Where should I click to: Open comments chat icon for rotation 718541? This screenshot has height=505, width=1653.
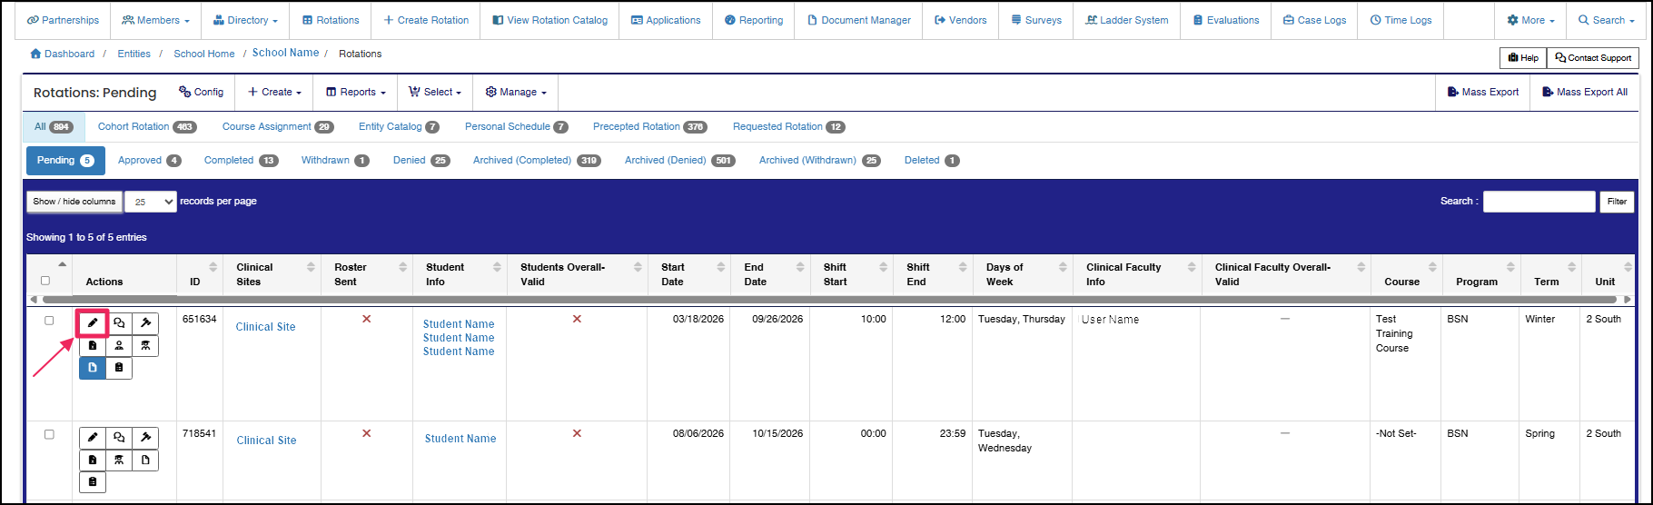[x=119, y=438]
